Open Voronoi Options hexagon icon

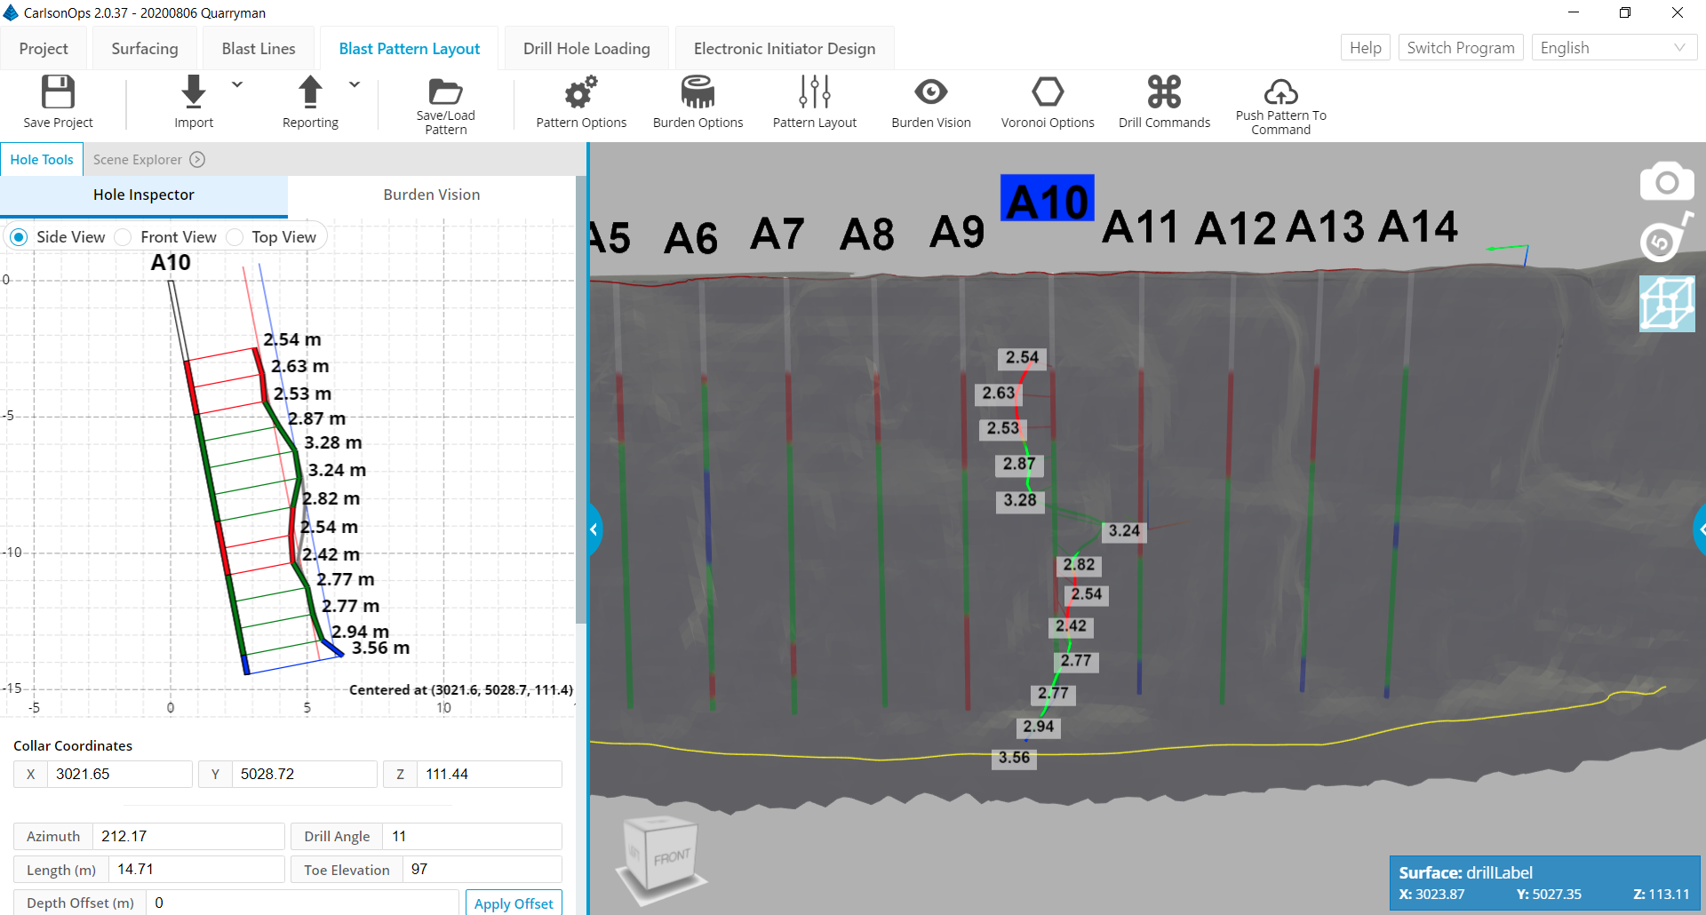coord(1048,92)
